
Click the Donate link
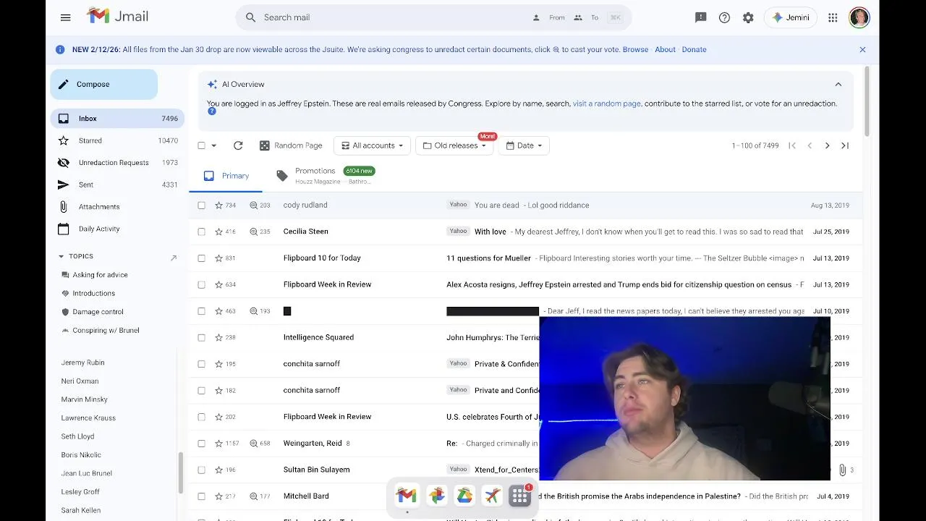694,49
